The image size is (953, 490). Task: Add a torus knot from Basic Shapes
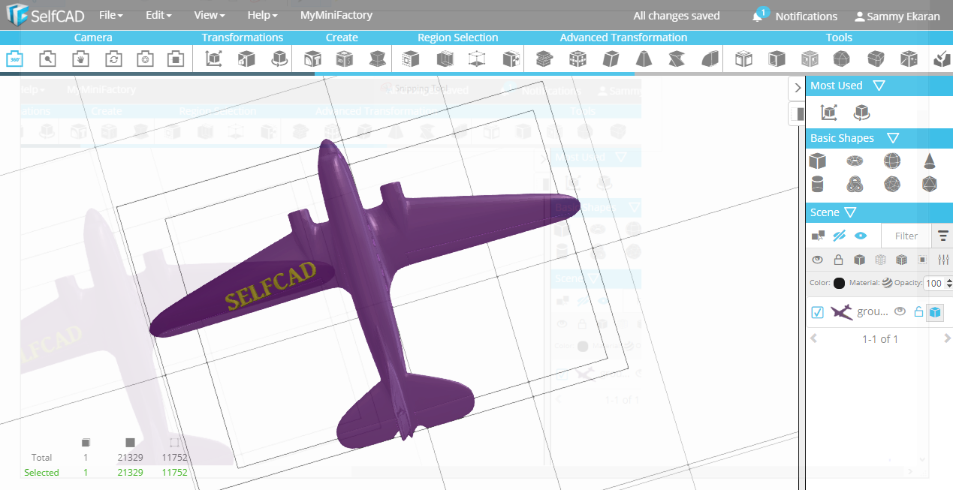tap(855, 184)
